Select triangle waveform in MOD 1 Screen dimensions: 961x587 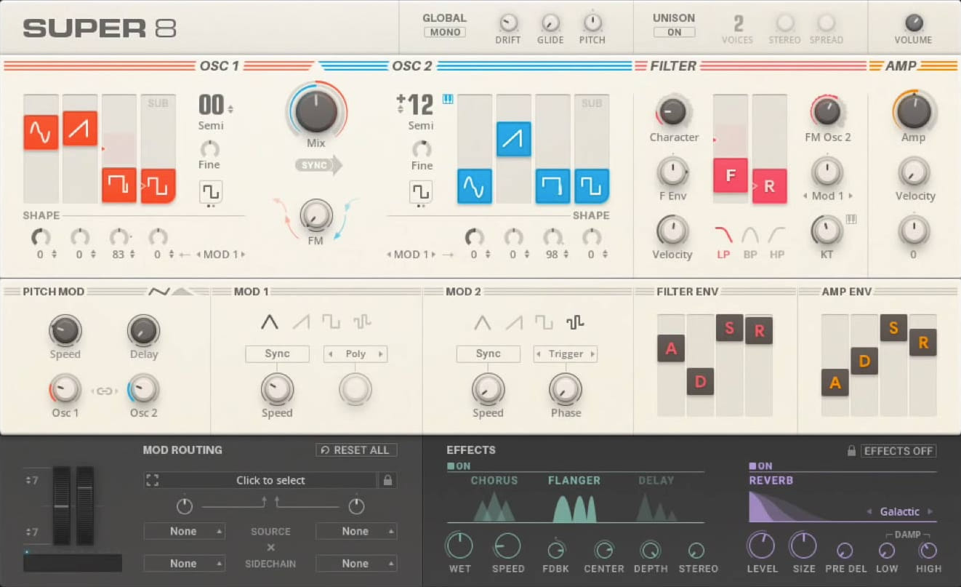point(270,322)
